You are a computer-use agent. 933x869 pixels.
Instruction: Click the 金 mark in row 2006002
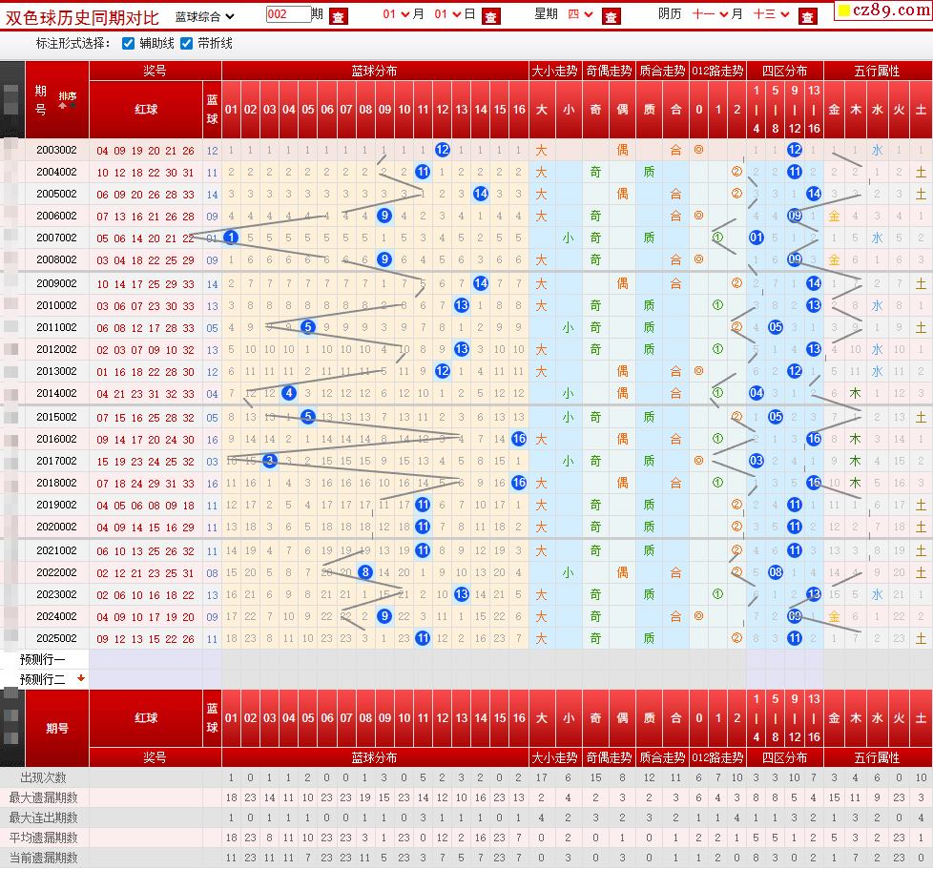pos(834,216)
